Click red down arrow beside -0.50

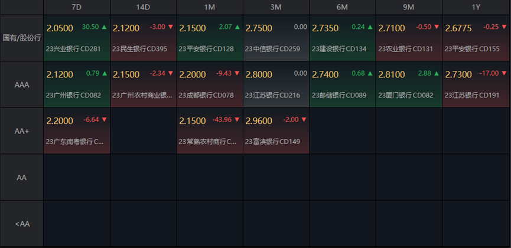[437, 27]
